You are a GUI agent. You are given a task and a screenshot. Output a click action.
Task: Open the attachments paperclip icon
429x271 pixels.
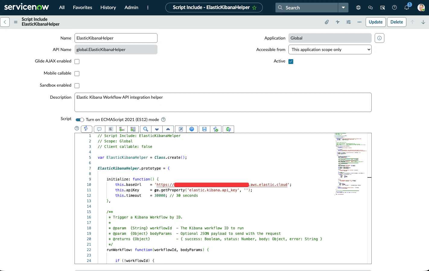(x=327, y=22)
